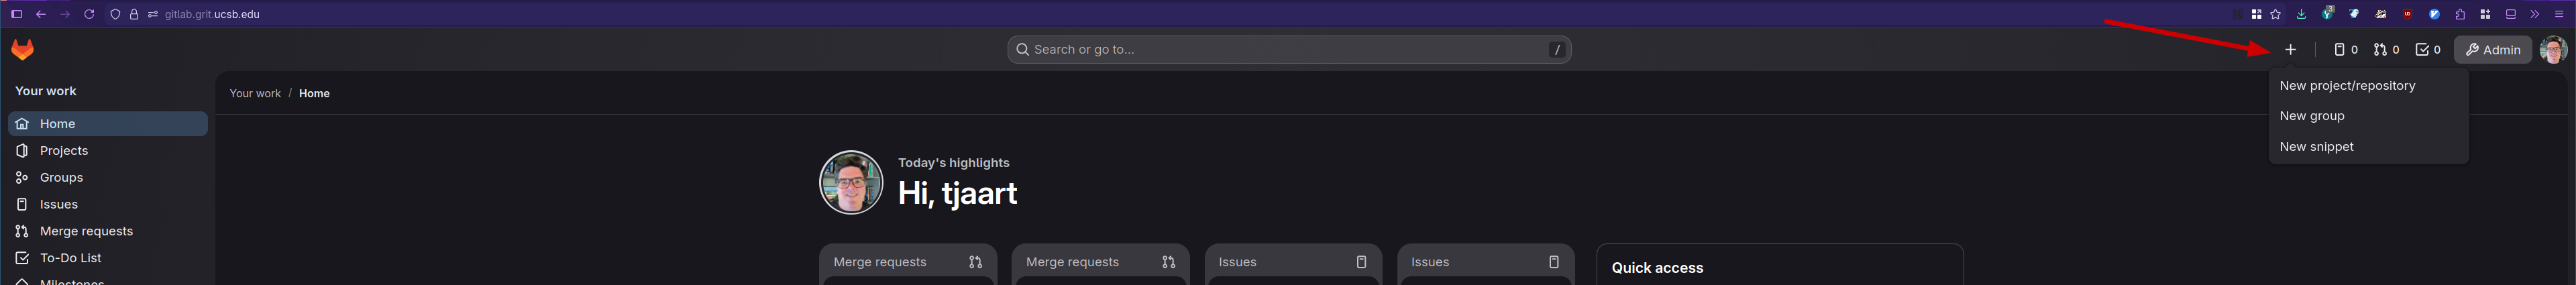
Task: Select New snippet from dropdown
Action: [2316, 147]
